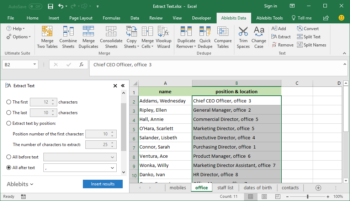
Task: Open the Ablebits Tools tab
Action: click(269, 18)
